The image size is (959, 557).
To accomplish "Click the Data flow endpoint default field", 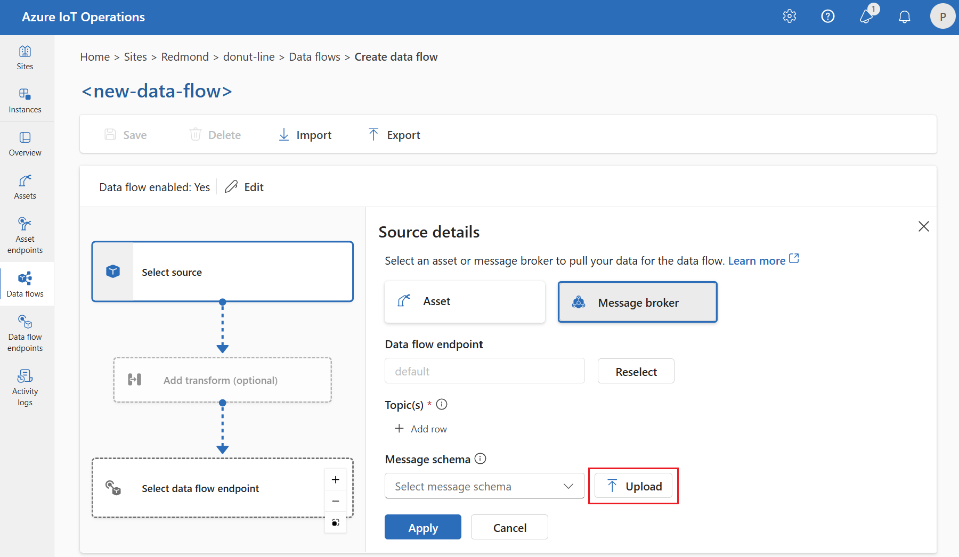I will [485, 371].
